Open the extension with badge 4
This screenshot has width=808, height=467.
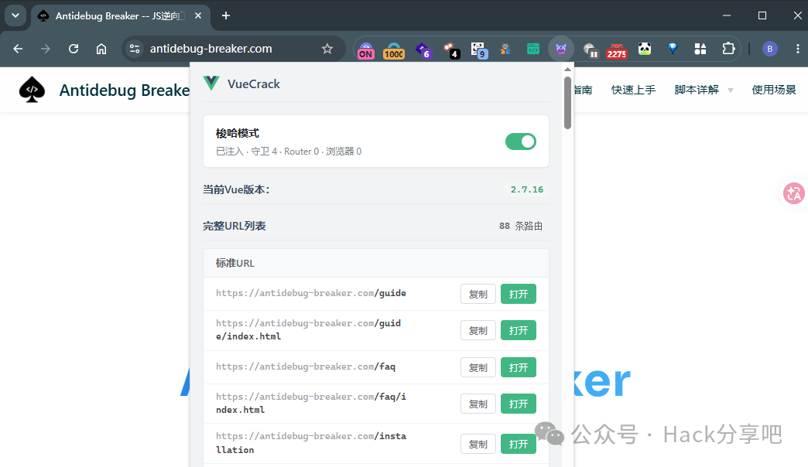click(x=451, y=50)
